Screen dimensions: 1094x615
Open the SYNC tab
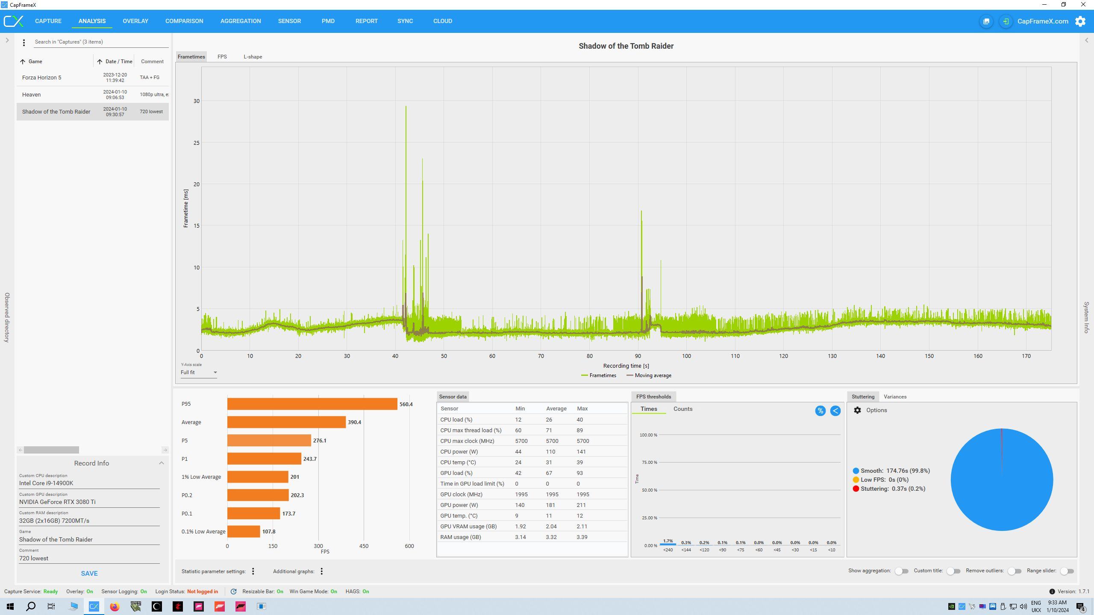tap(405, 21)
